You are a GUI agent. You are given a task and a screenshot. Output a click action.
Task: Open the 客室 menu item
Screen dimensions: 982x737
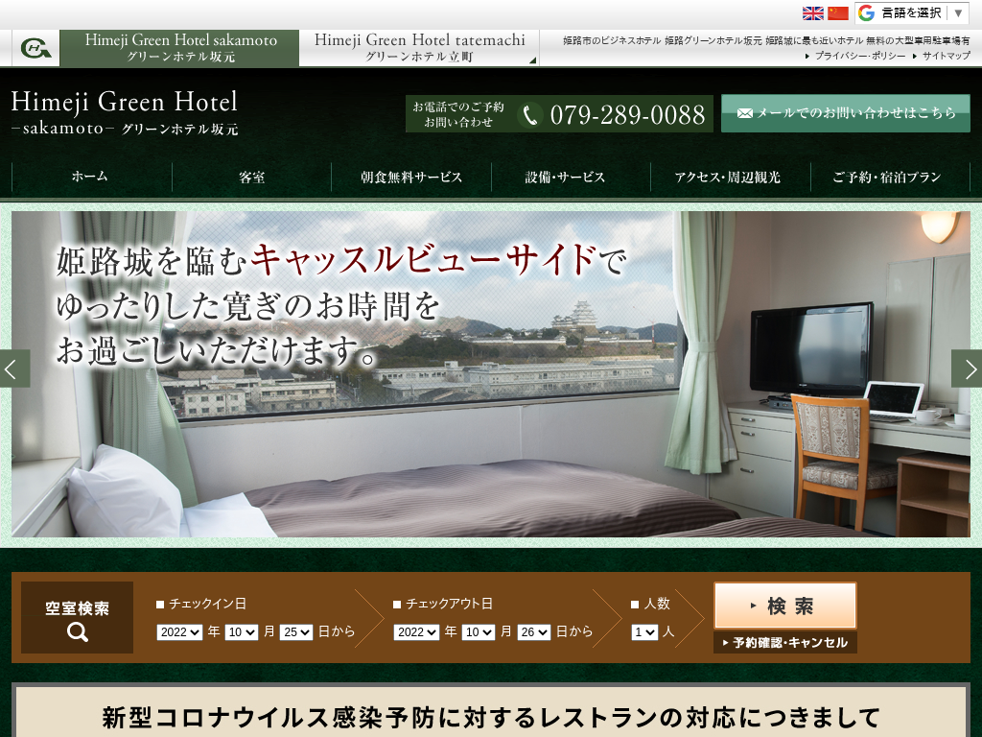(252, 177)
